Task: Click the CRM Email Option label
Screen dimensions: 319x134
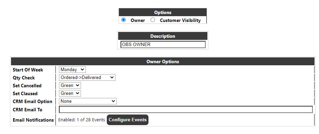Action: pos(32,101)
